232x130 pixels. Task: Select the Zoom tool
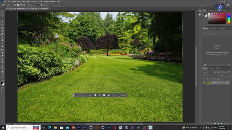(x=2, y=75)
